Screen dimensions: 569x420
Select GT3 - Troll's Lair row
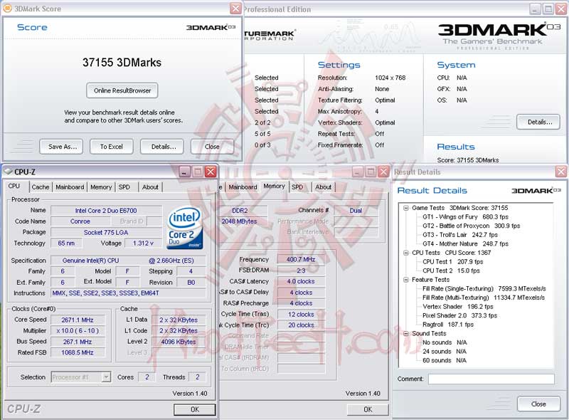coord(460,235)
